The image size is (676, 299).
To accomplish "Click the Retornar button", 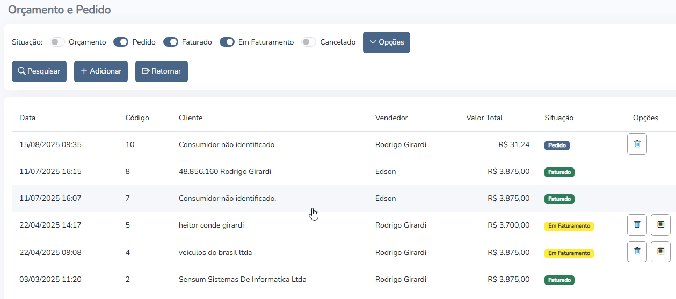I will point(162,71).
